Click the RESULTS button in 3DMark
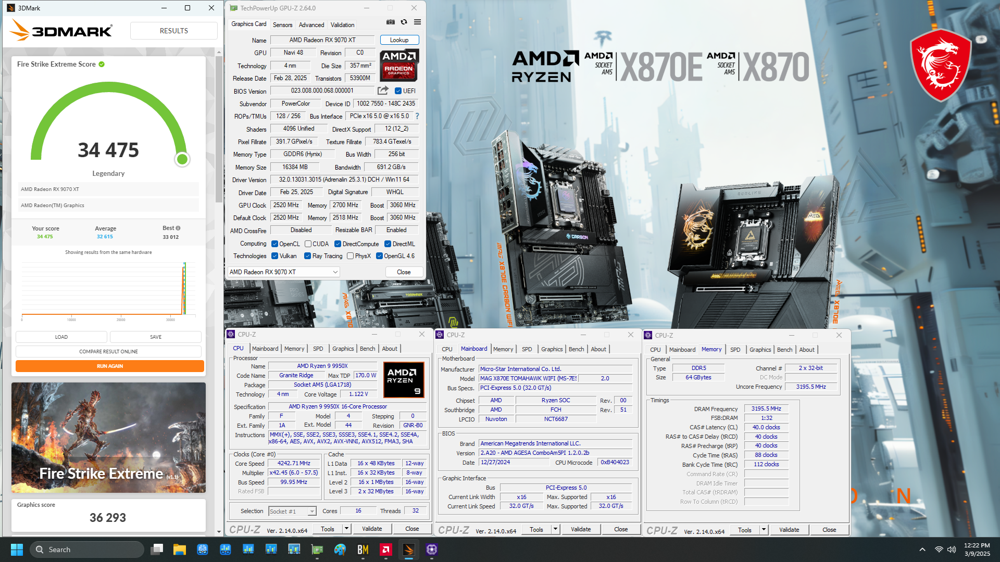Screen dimensions: 1000x562 point(173,31)
